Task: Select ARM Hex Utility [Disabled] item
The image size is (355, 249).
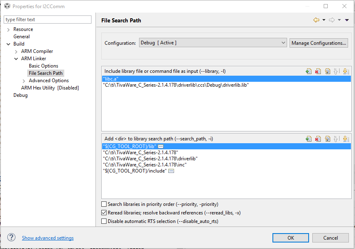Action: pyautogui.click(x=50, y=88)
